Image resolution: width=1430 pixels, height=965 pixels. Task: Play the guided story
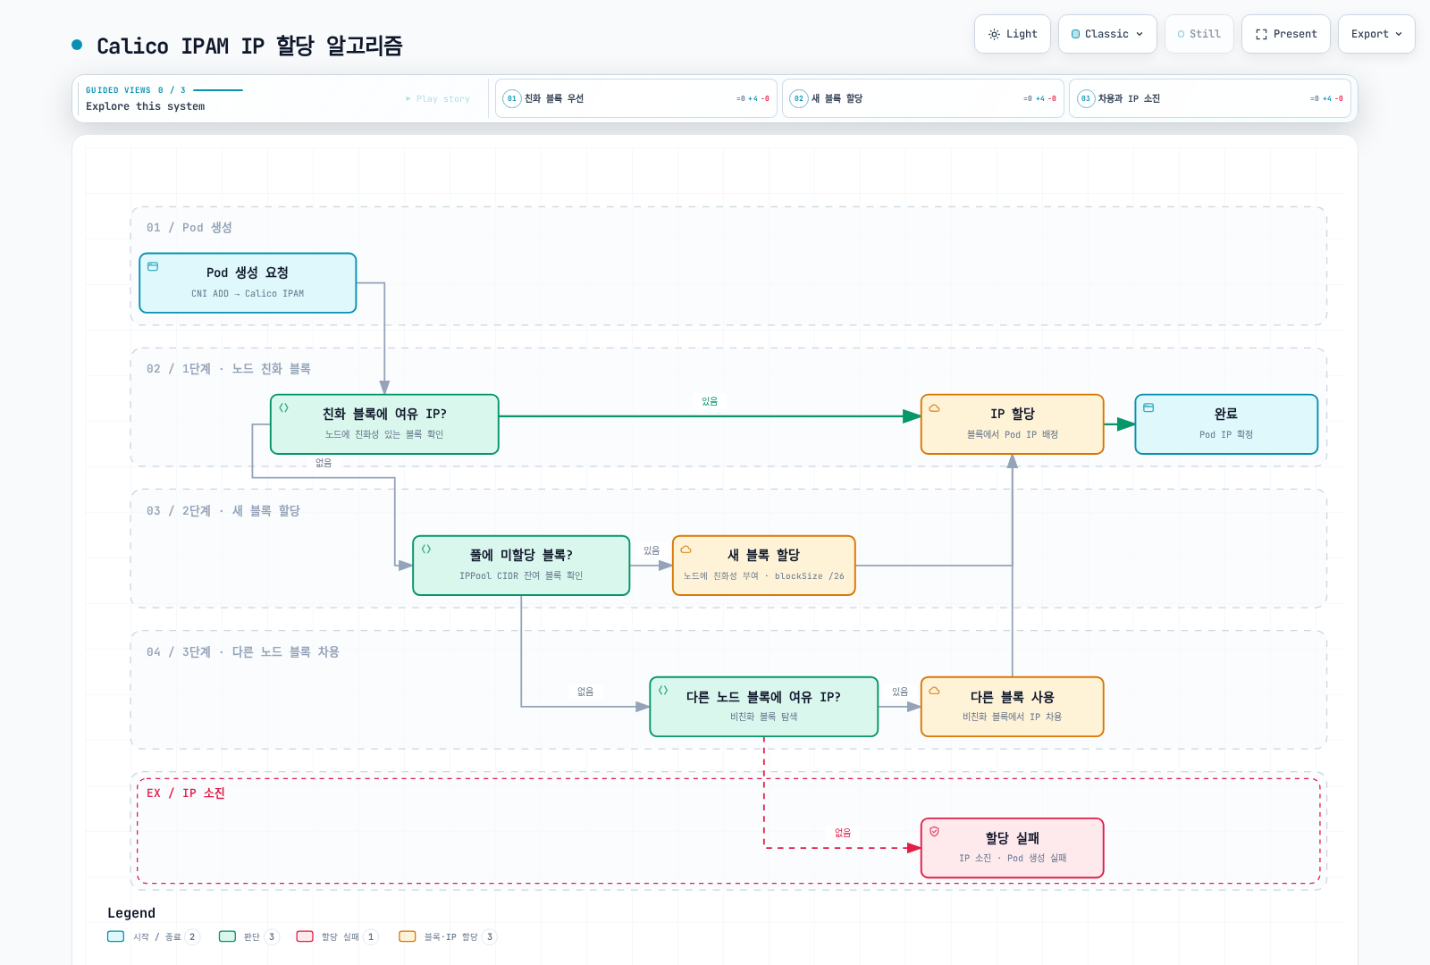438,98
